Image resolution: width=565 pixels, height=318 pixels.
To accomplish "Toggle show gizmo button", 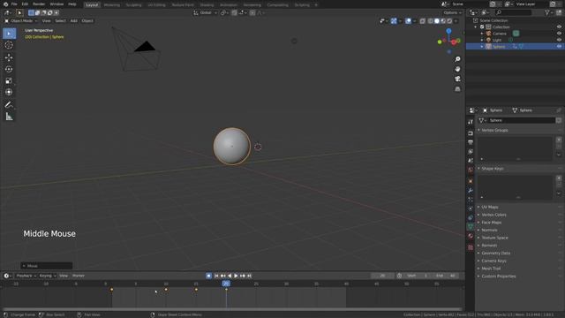I will tap(394, 21).
